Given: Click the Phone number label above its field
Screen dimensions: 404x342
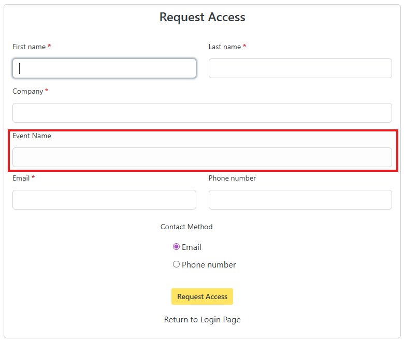Looking at the screenshot, I should click(232, 178).
